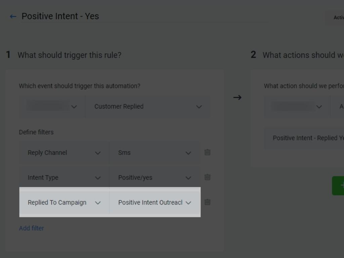Click the Active status button
Image resolution: width=344 pixels, height=258 pixels.
pyautogui.click(x=335, y=17)
